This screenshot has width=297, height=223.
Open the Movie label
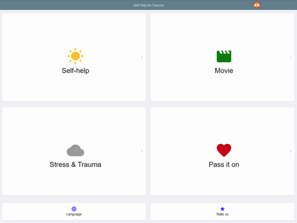(224, 71)
